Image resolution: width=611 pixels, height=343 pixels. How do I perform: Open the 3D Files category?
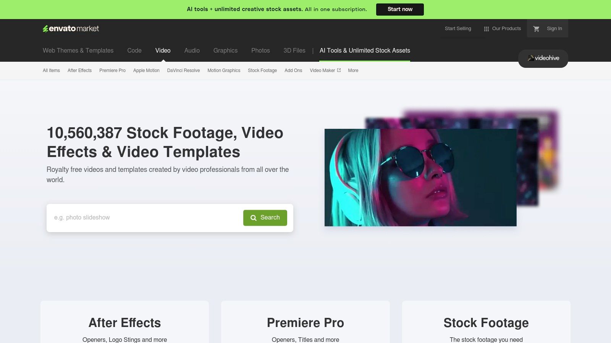tap(294, 50)
